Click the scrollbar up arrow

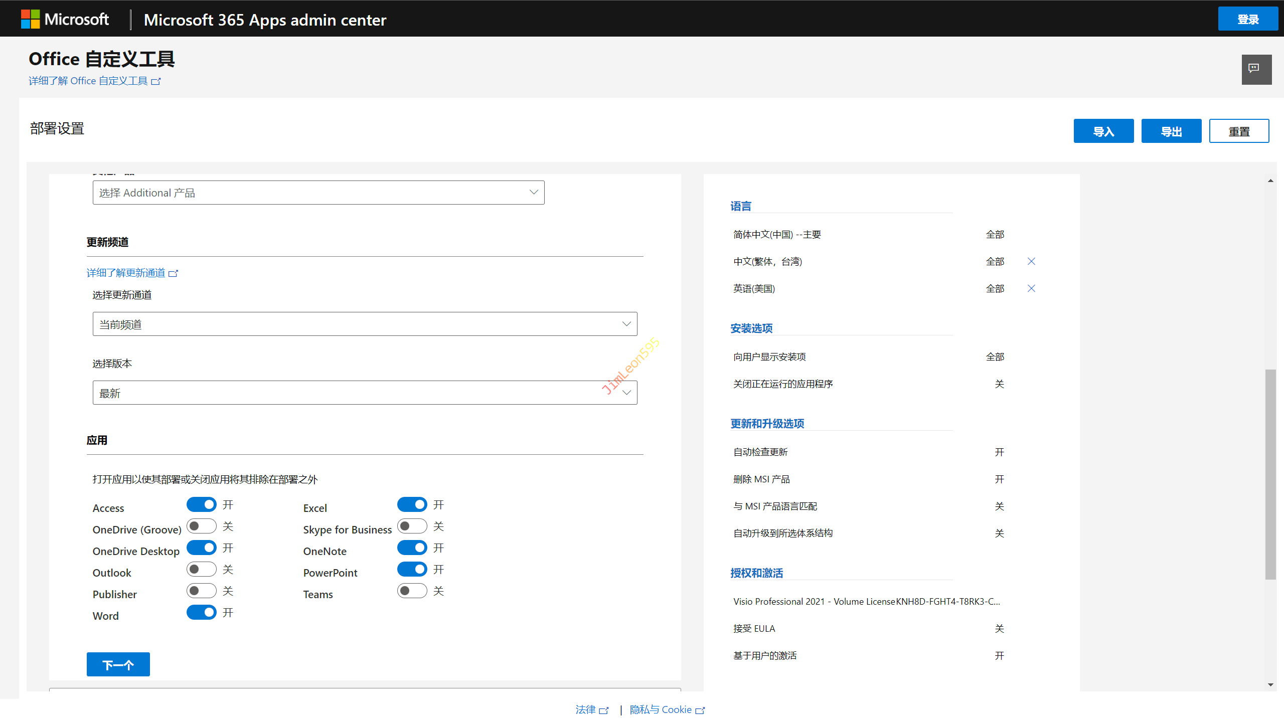click(1270, 181)
